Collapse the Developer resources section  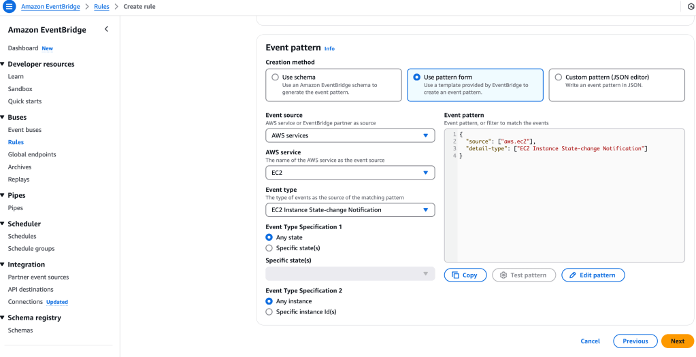3,65
